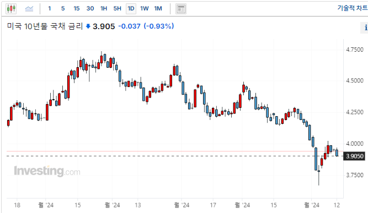The height and width of the screenshot is (213, 368).
Task: Click the percent change (-0.93%)
Action: coord(159,26)
